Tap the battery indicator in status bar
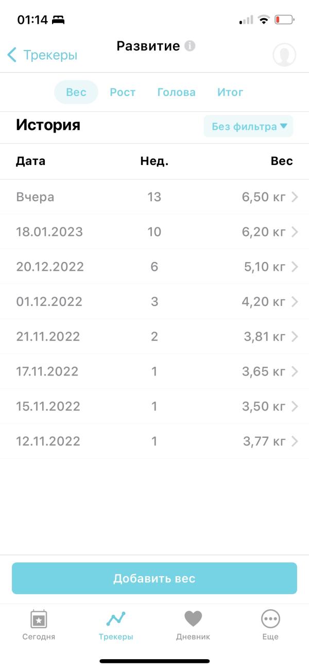This screenshot has width=309, height=669. tap(284, 20)
